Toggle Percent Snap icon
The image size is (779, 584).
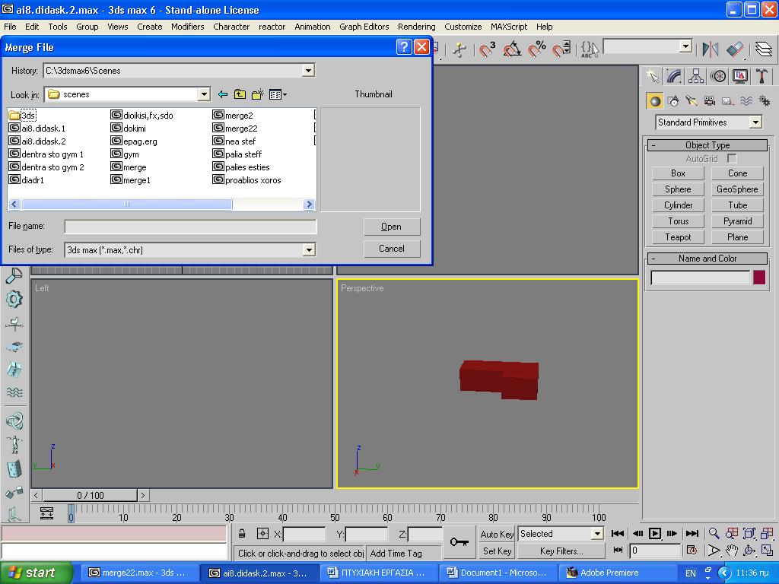536,49
